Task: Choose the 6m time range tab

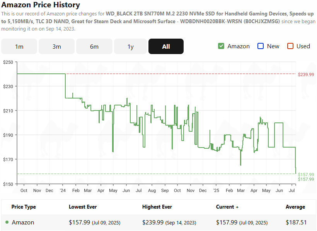Action: point(94,46)
